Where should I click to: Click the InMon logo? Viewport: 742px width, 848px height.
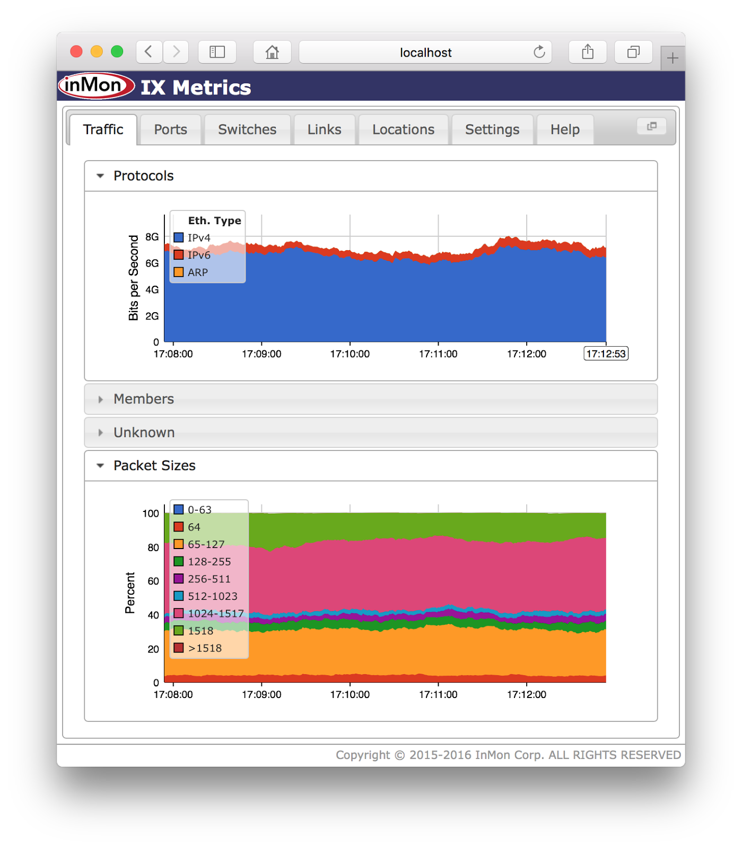pyautogui.click(x=97, y=86)
